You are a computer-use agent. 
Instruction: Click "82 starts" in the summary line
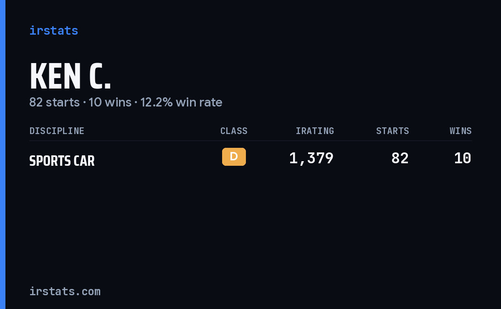coord(54,102)
